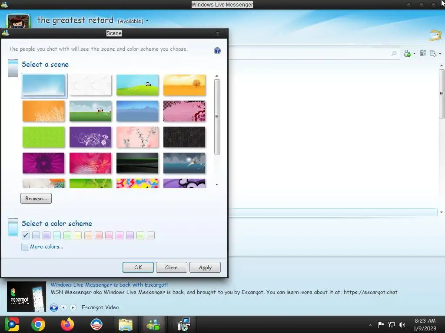This screenshot has height=333, width=445.
Task: Select the blue mountains scene
Action: point(137,111)
